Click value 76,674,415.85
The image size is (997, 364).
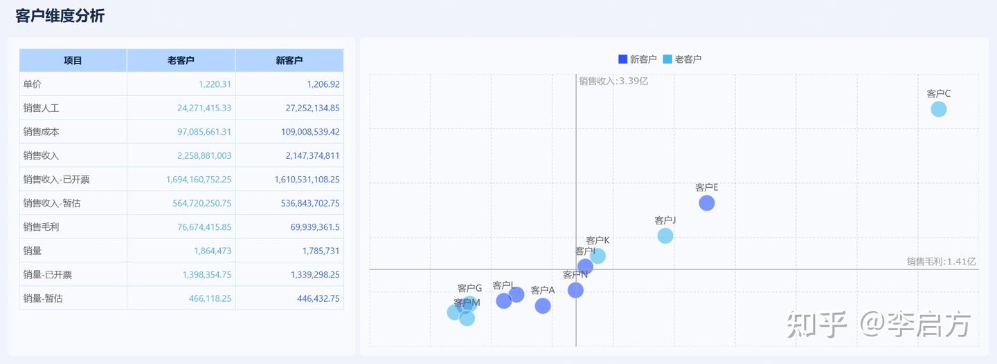204,227
